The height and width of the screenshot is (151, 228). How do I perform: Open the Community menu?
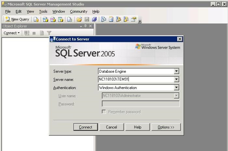click(78, 11)
